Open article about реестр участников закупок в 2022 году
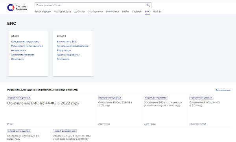 pos(163,104)
